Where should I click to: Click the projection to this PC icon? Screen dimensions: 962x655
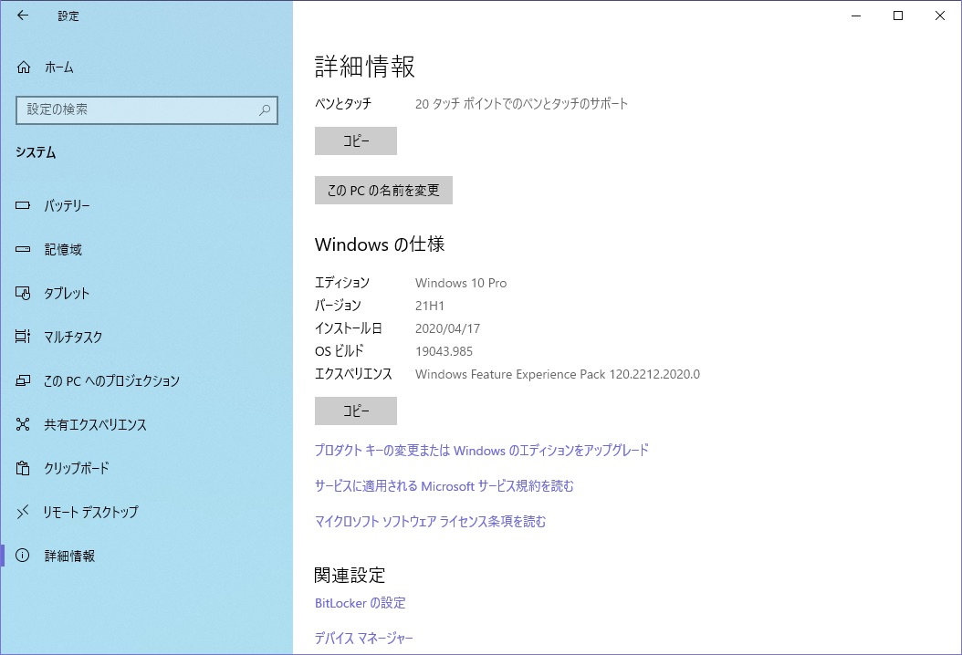coord(23,380)
